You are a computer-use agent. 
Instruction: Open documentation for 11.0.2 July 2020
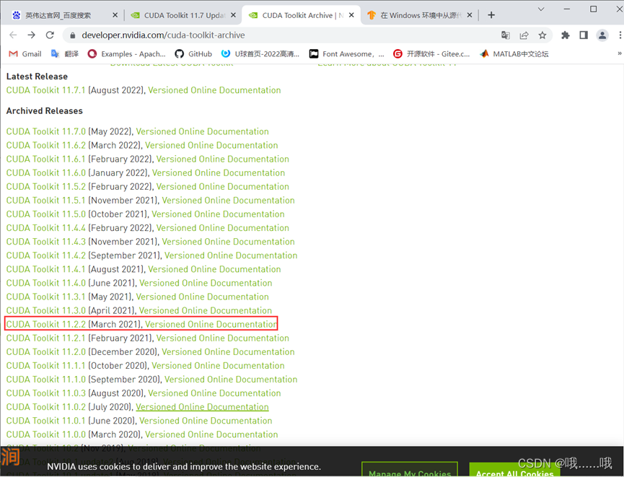[x=202, y=407]
